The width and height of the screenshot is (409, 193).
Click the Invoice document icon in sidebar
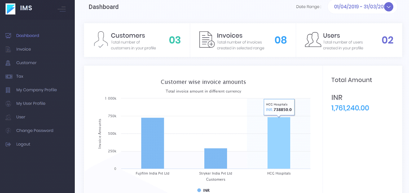(8, 49)
